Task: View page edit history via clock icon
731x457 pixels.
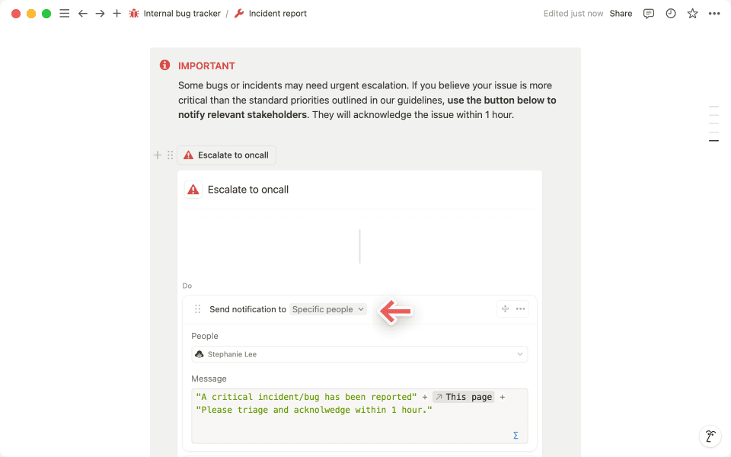Action: tap(670, 13)
